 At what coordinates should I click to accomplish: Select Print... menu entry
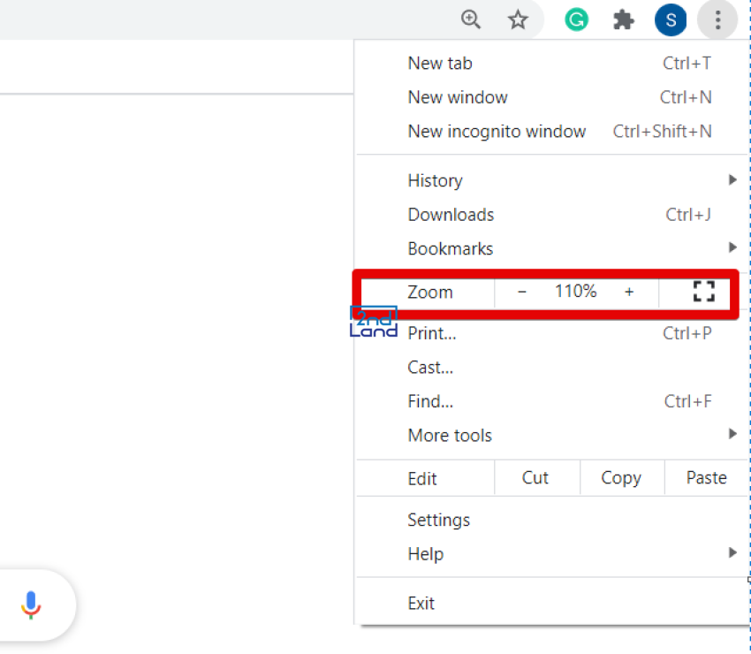tap(552, 333)
